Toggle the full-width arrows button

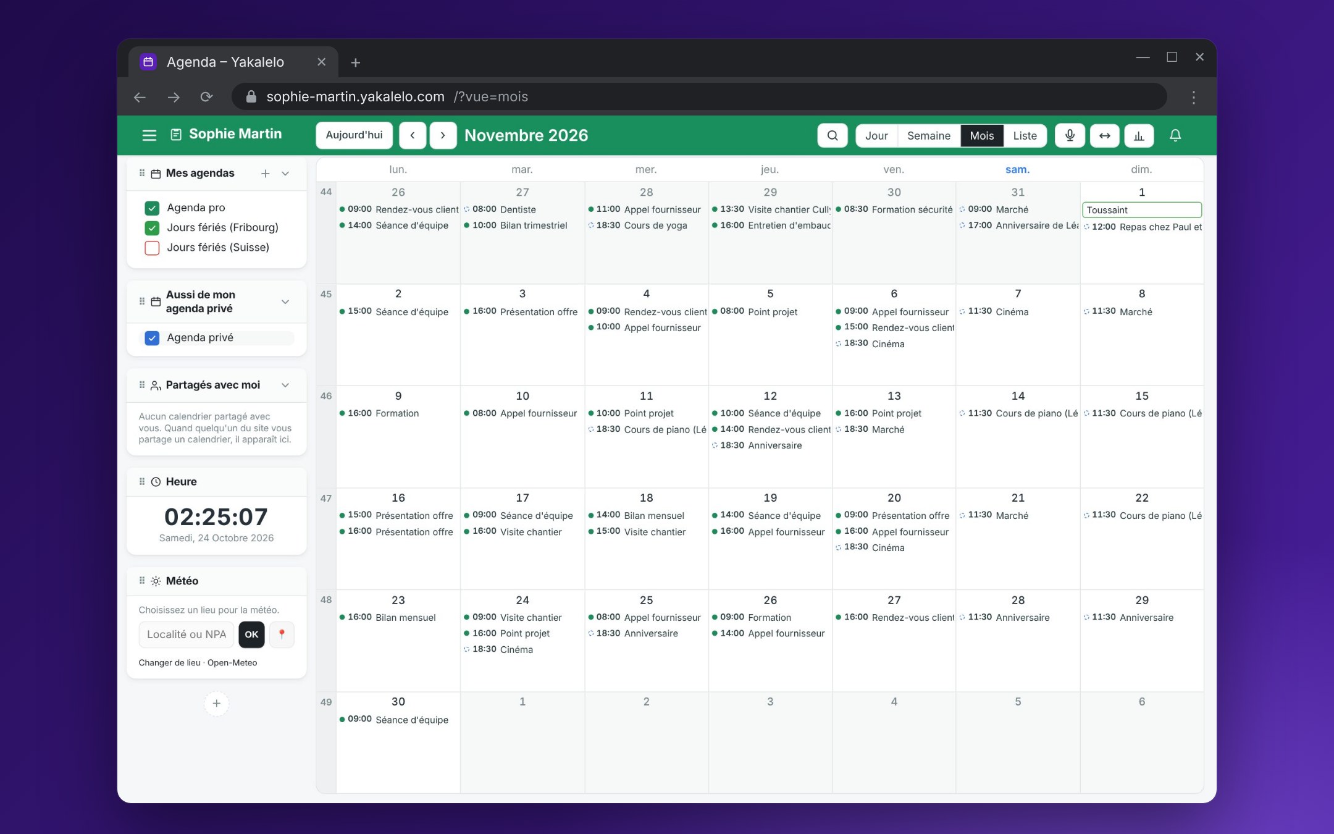coord(1104,135)
